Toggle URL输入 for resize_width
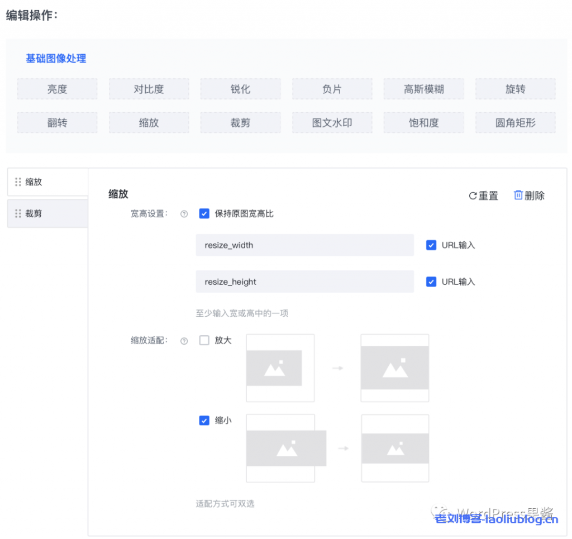The image size is (572, 539). (430, 245)
